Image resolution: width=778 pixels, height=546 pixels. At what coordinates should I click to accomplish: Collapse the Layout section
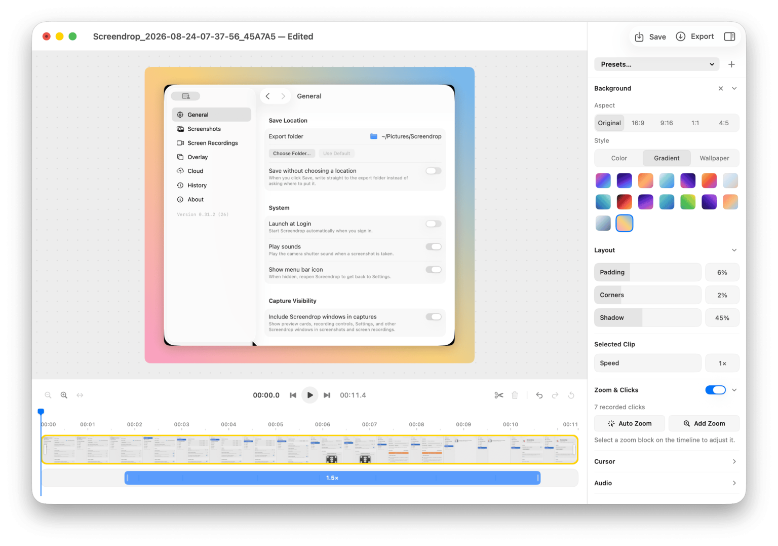[734, 250]
